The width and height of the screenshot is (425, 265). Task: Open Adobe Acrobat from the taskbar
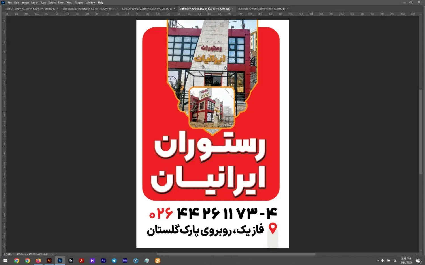click(x=81, y=260)
